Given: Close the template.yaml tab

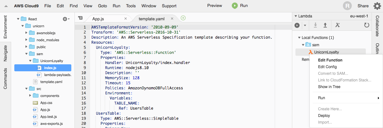Looking at the screenshot, I should click(172, 18).
